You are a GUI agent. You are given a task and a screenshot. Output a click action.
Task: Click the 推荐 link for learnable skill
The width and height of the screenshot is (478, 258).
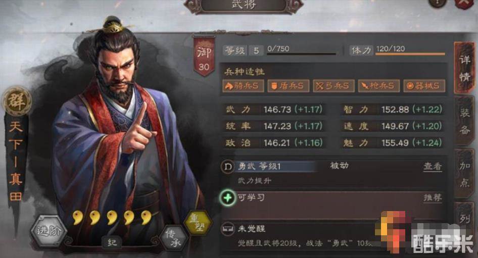(433, 198)
